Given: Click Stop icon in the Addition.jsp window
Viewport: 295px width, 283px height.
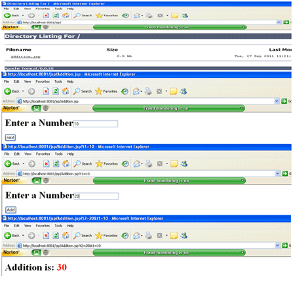Looking at the screenshot, I should [46, 91].
